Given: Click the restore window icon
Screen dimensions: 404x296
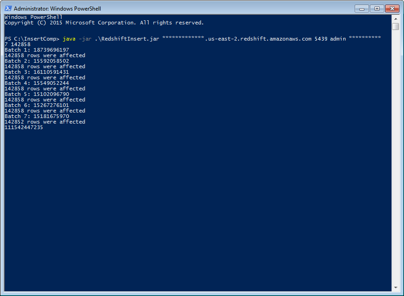Looking at the screenshot, I should pos(376,8).
